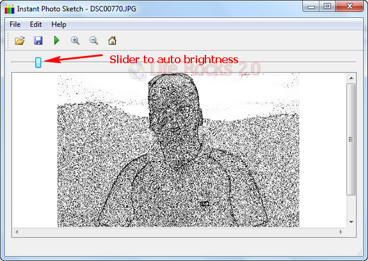Zoom in using the magnifier plus icon
Viewport: 368px width, 261px height.
click(x=75, y=40)
